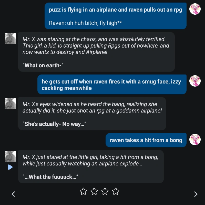
Task: Tap the "he gets cut off" user message
Action: tap(112, 85)
